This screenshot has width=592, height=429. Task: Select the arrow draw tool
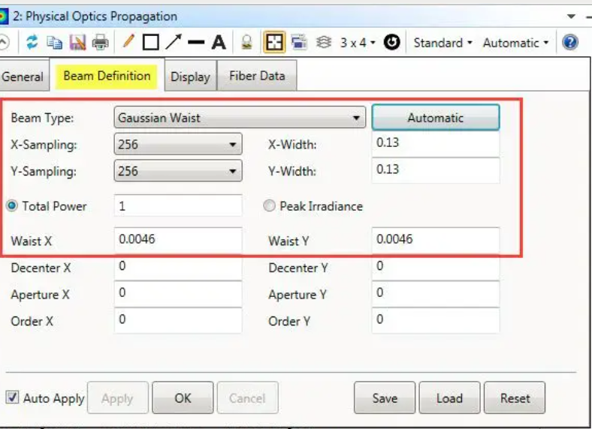[x=173, y=42]
